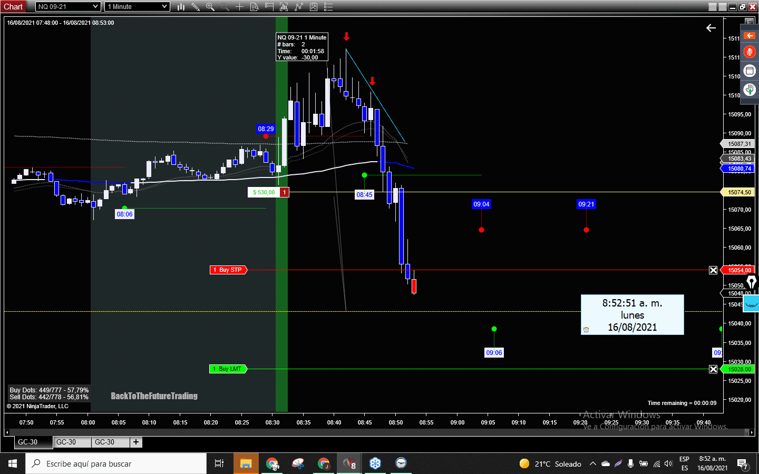This screenshot has width=759, height=474.
Task: Click the white return arrow on chart
Action: pyautogui.click(x=711, y=28)
